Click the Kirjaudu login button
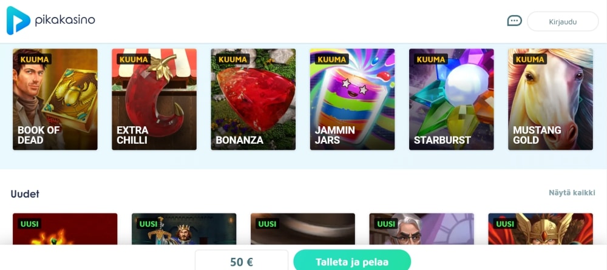 coord(563,21)
